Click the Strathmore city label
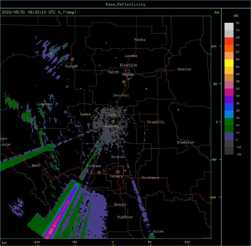 point(150,178)
